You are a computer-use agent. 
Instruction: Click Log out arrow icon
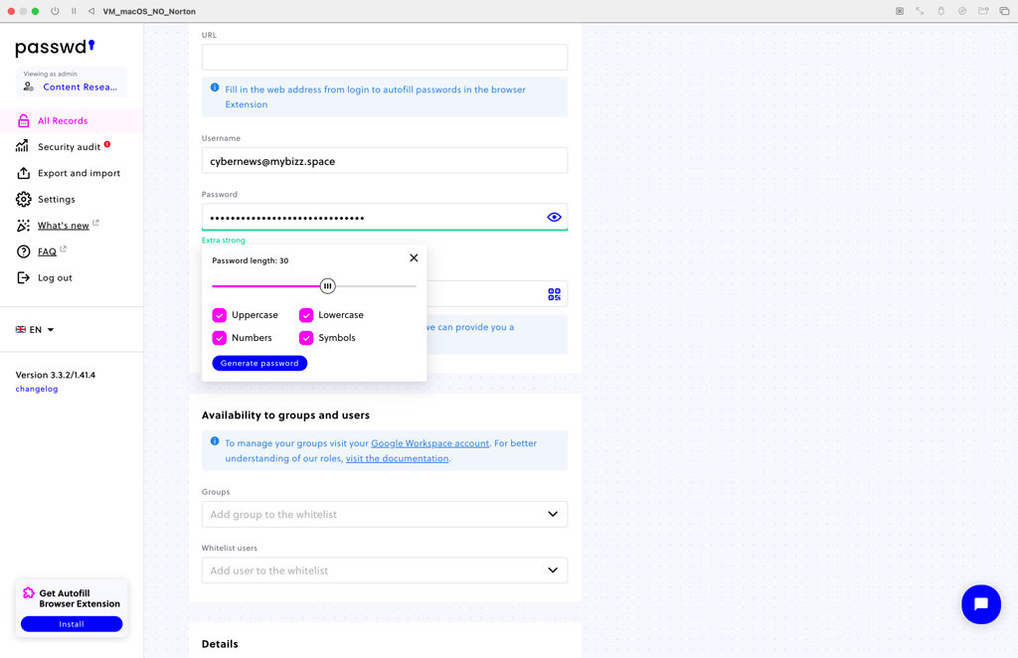point(24,277)
